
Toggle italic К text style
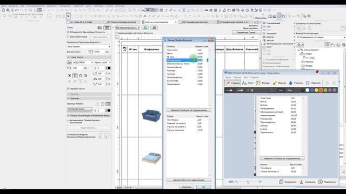click(x=75, y=75)
